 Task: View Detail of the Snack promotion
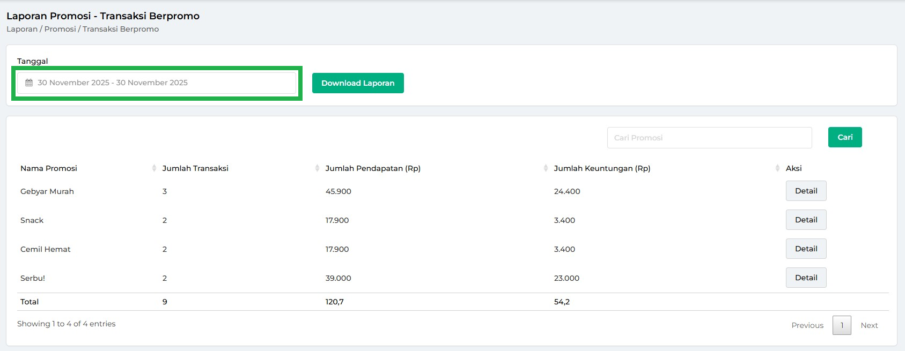tap(806, 220)
